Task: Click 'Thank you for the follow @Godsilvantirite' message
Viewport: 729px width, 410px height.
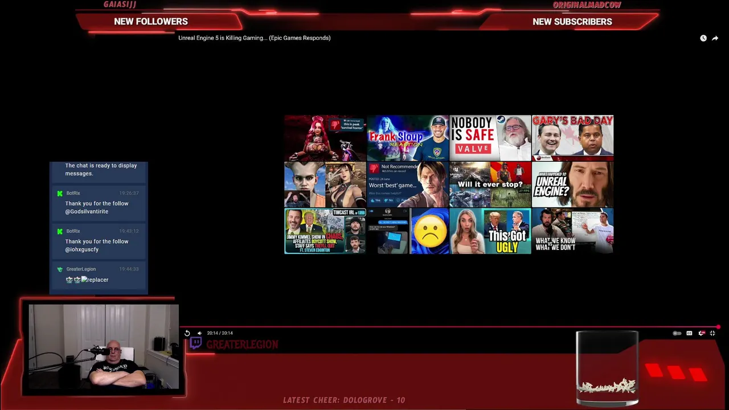Action: (97, 207)
